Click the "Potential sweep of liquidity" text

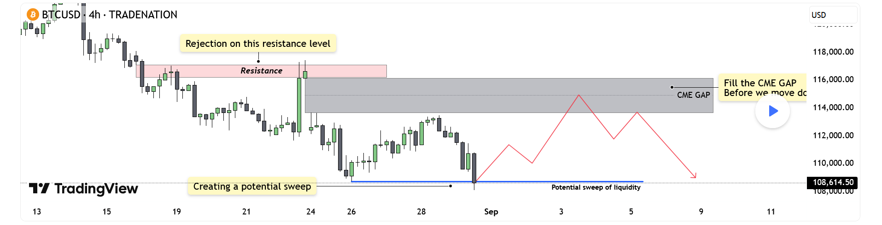tap(596, 187)
